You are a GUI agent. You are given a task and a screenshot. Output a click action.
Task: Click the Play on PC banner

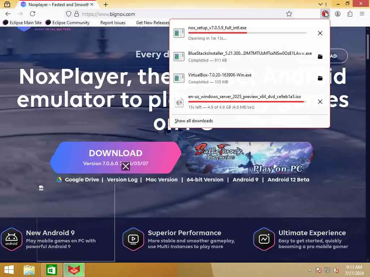click(250, 158)
